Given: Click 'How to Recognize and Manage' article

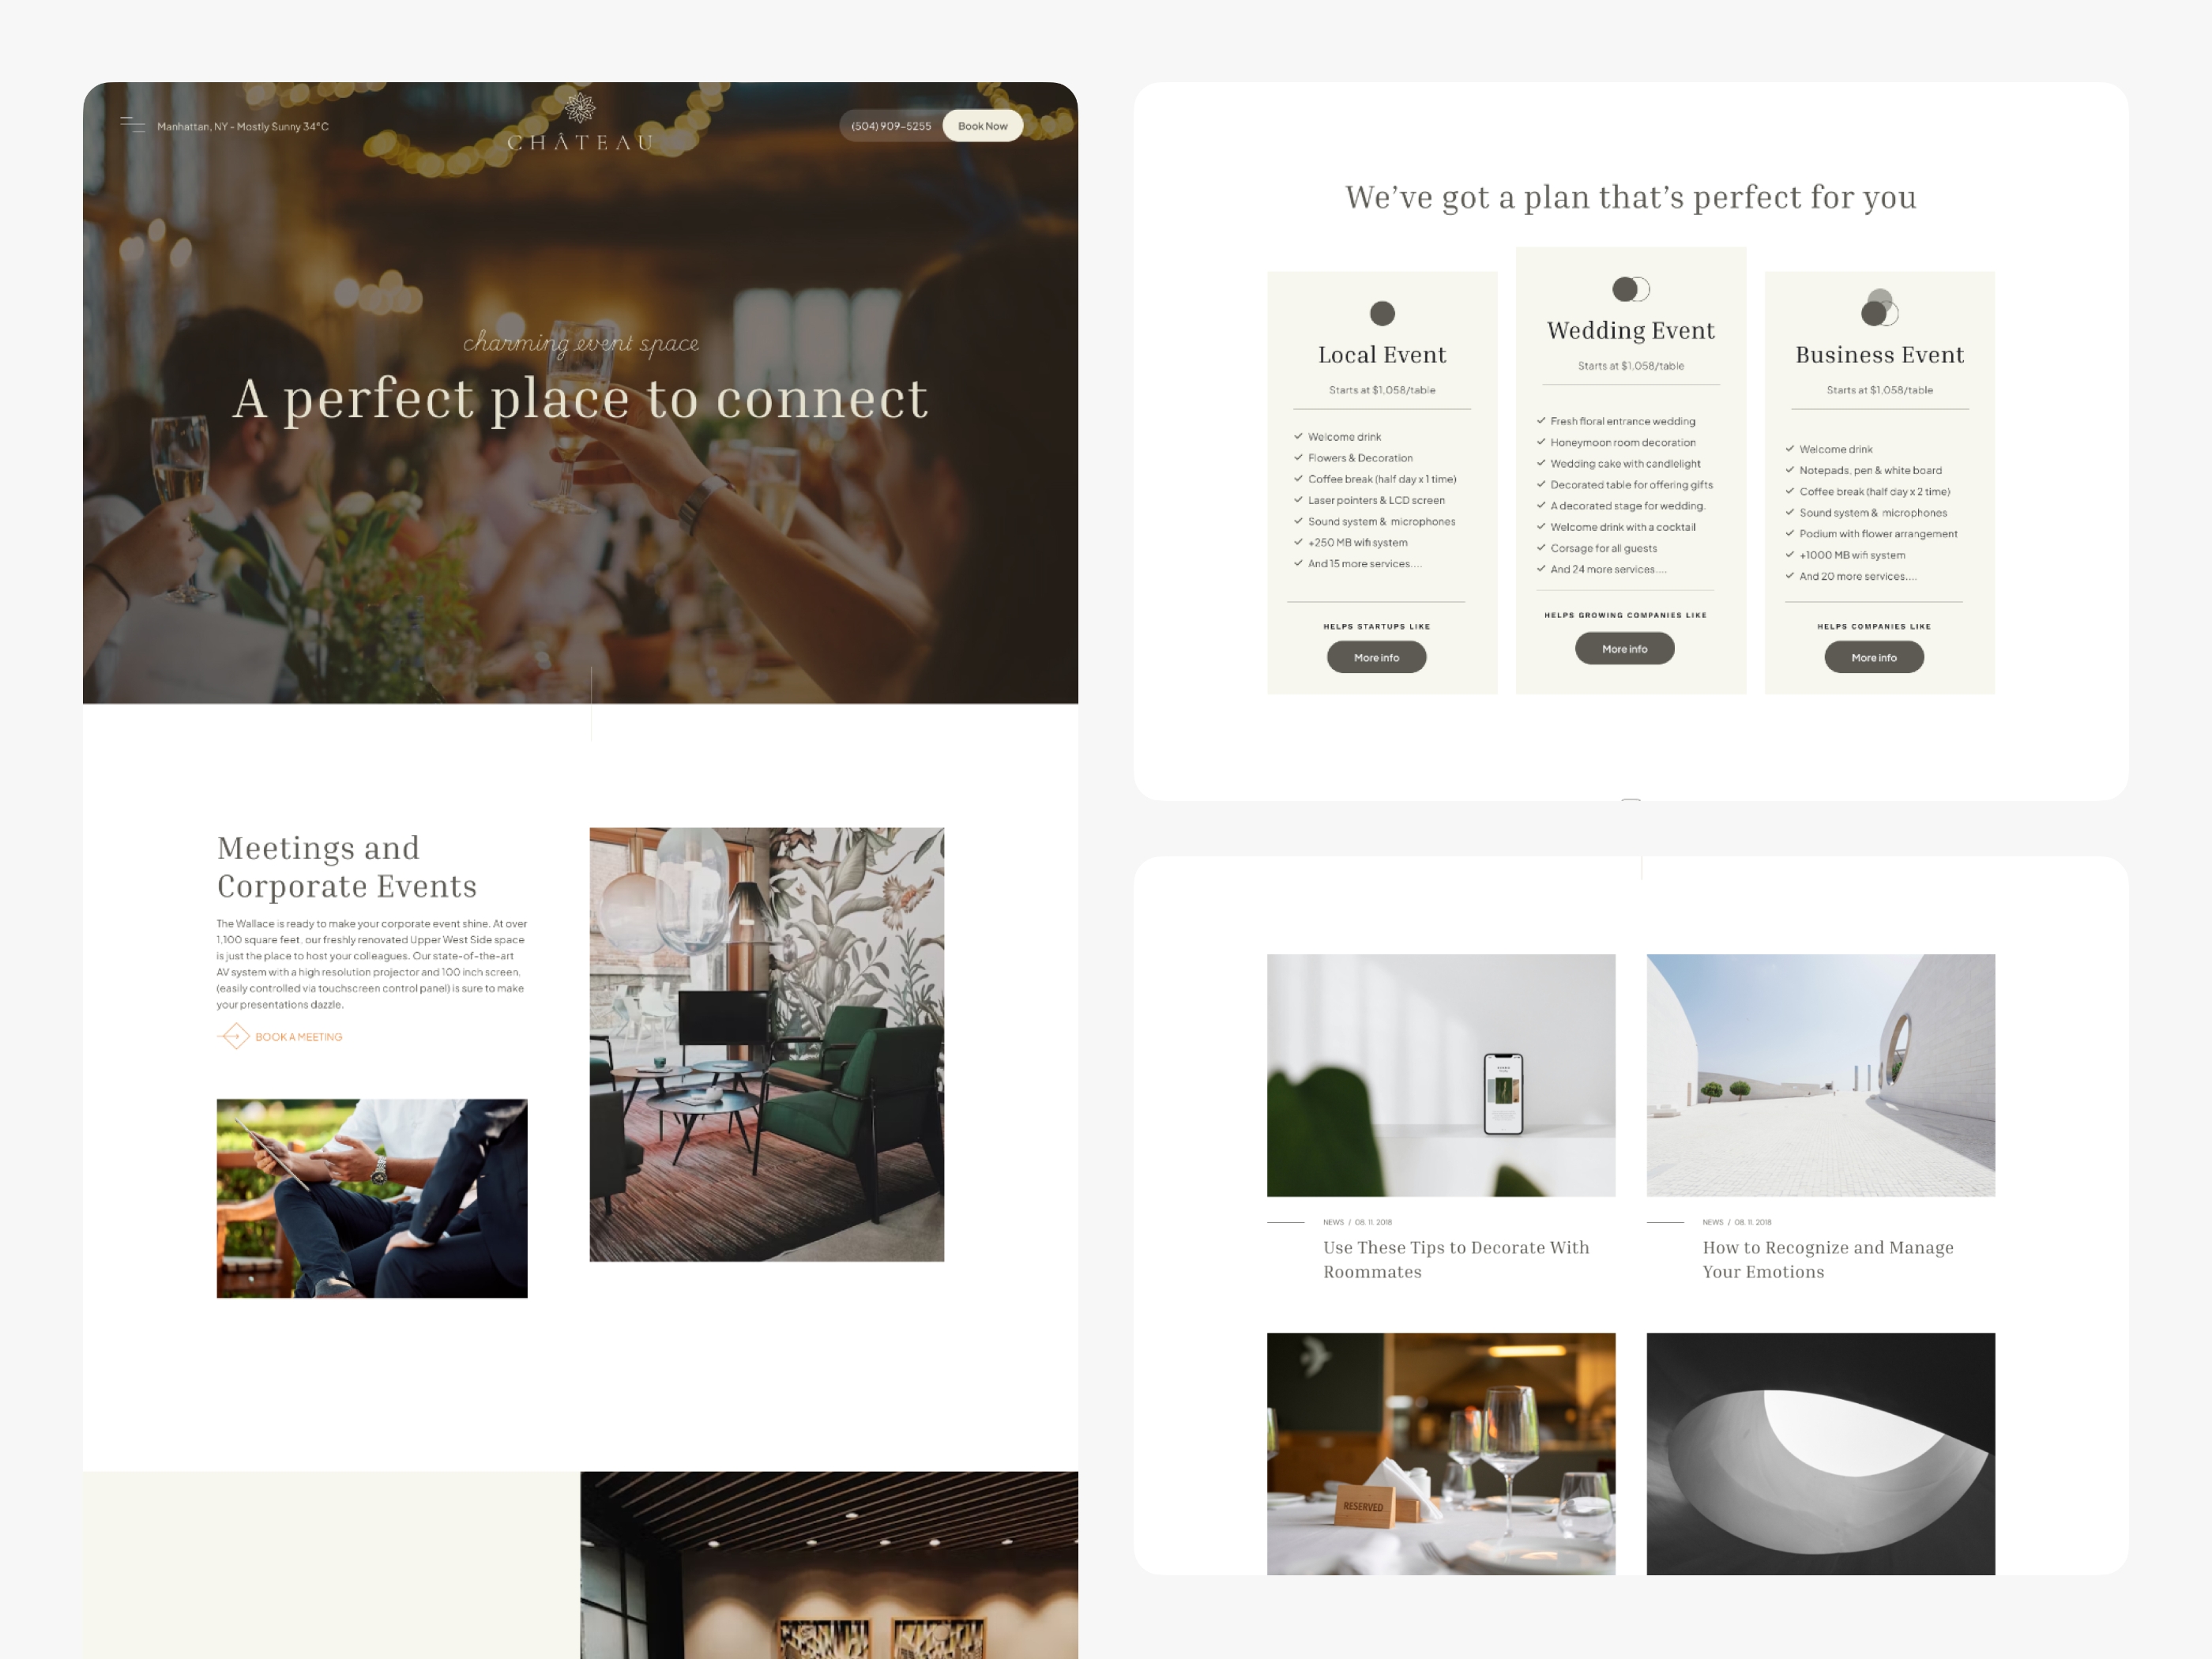Looking at the screenshot, I should pos(1827,1246).
